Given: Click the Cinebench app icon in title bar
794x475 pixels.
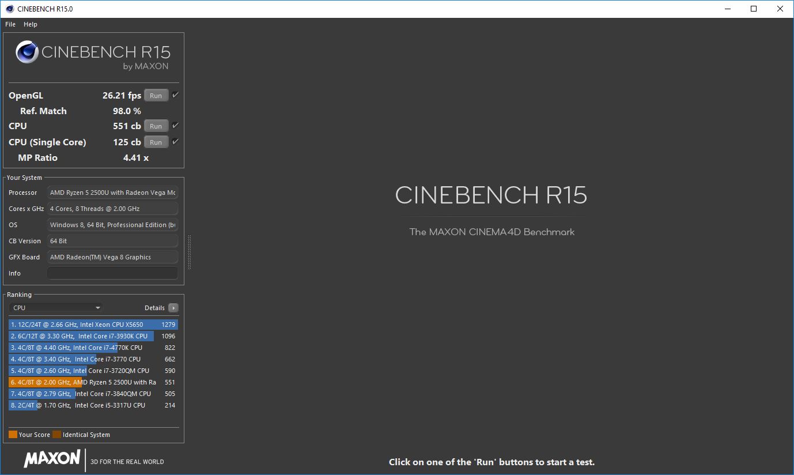Looking at the screenshot, I should coord(10,9).
